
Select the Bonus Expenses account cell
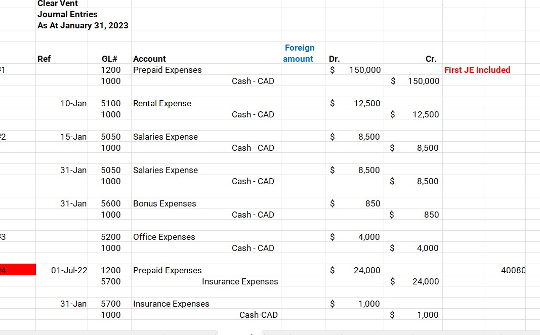tap(206, 203)
